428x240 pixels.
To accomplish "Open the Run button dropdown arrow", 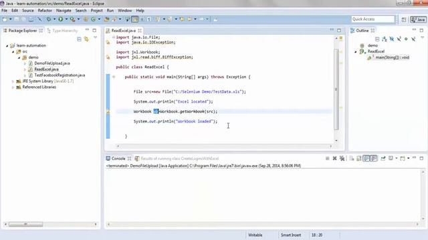I will point(66,19).
